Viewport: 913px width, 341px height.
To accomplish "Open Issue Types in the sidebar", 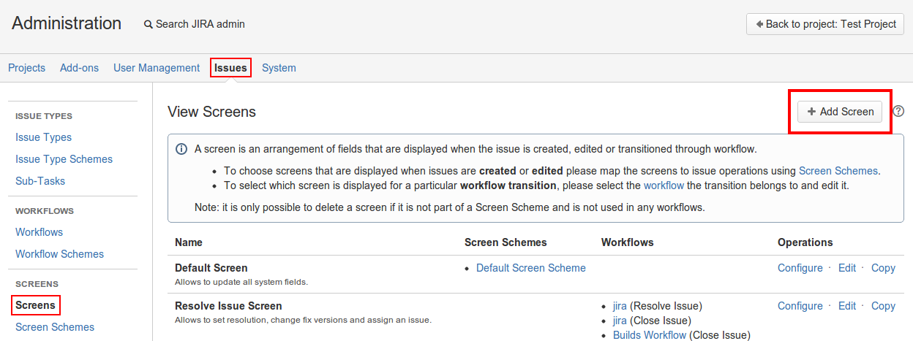I will 43,137.
